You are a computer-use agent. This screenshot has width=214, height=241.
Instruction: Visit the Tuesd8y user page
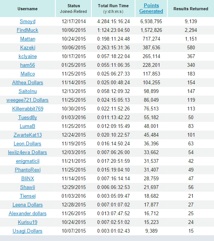coord(27,118)
